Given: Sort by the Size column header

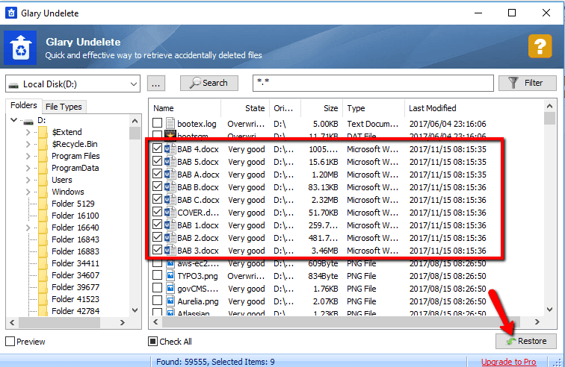Looking at the screenshot, I should click(321, 108).
